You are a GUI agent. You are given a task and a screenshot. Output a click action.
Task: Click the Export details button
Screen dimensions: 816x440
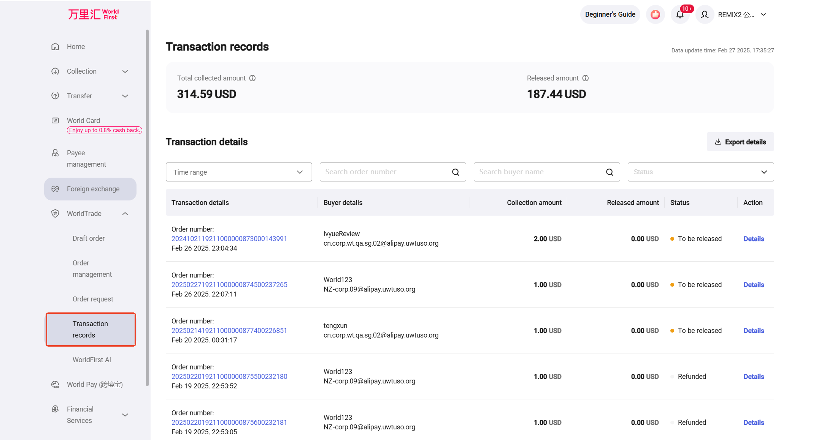coord(740,142)
